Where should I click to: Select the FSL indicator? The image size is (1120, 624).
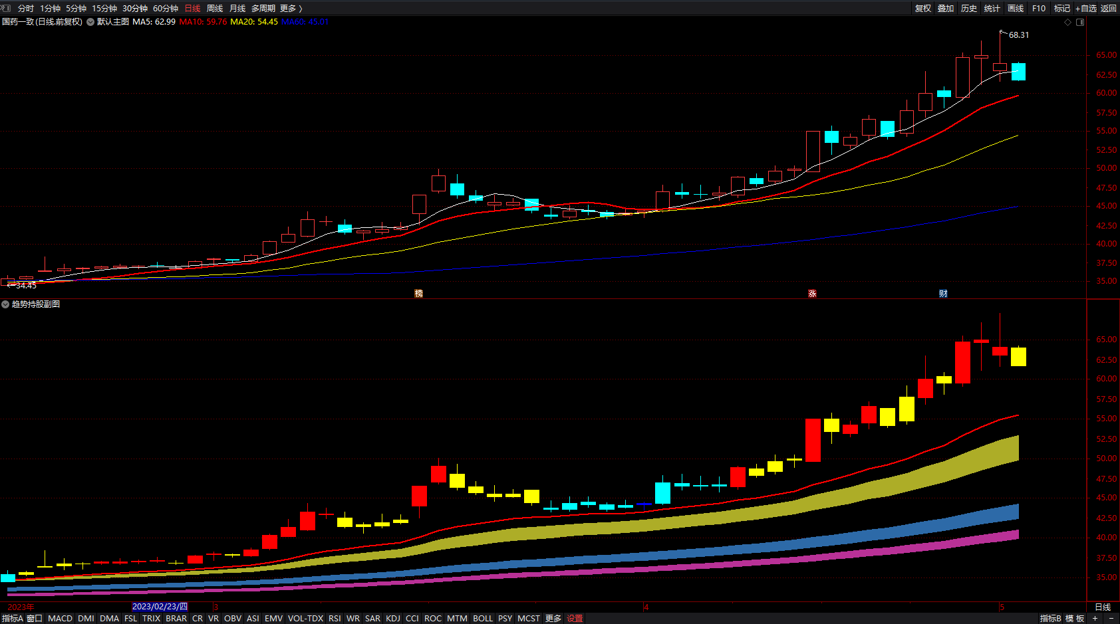click(130, 618)
